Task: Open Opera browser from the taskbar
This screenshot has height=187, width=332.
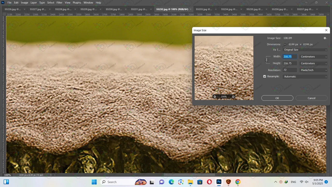Action: point(209,182)
